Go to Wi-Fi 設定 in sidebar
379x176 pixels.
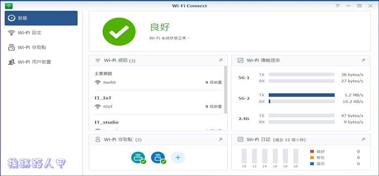coord(30,33)
